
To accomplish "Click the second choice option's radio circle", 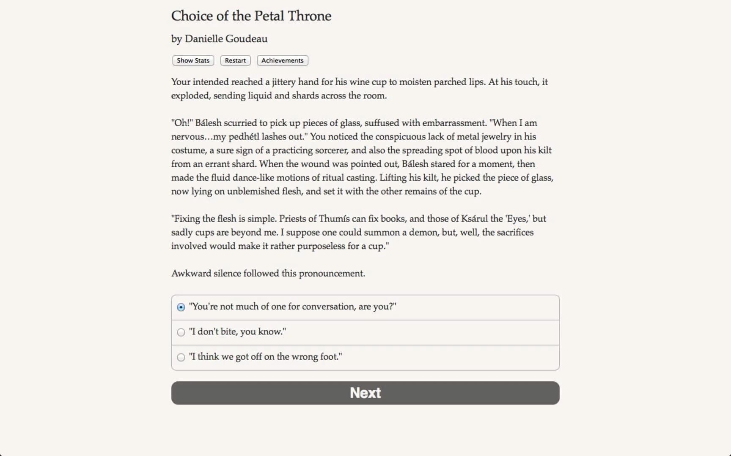I will point(181,332).
